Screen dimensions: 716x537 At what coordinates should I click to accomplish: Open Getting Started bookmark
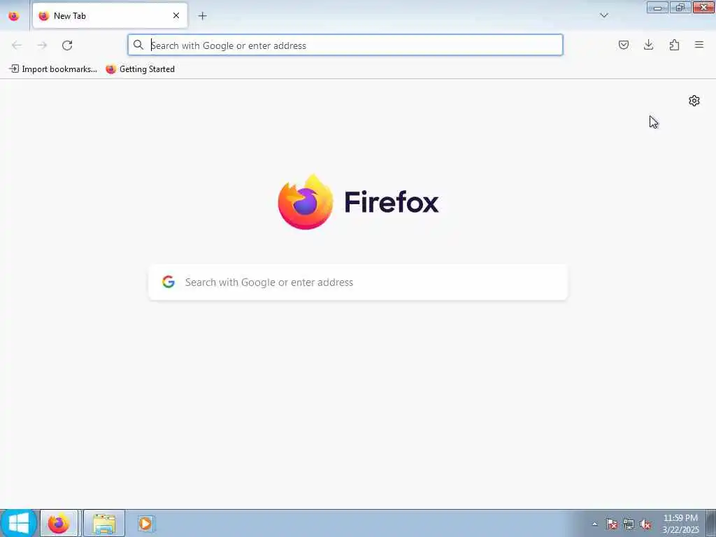coord(140,69)
